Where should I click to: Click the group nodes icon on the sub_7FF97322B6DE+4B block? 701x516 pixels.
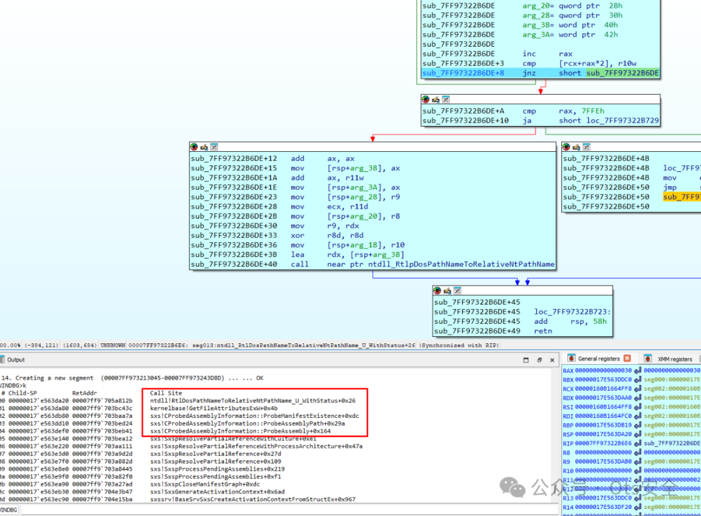[587, 147]
